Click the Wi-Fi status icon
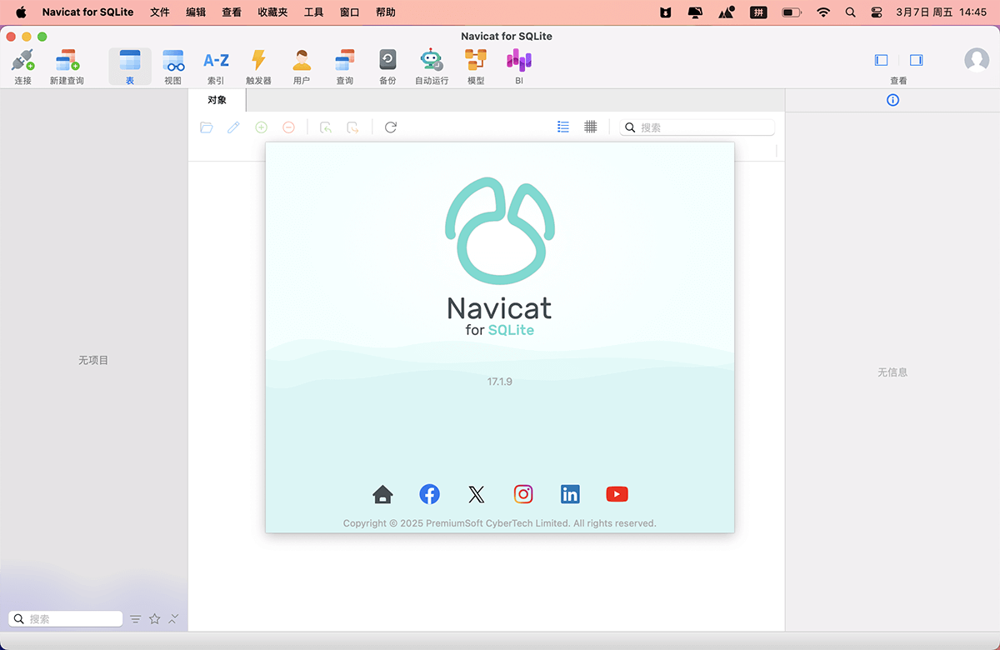 point(823,12)
